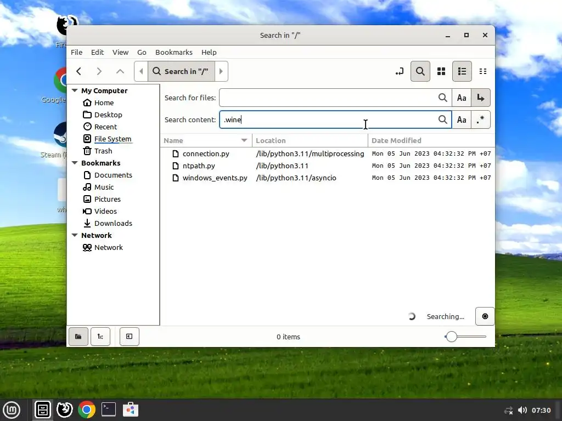Click the Search in "/" path button

click(181, 71)
